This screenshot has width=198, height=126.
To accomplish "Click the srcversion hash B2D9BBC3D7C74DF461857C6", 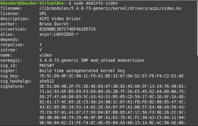I will [67, 29].
